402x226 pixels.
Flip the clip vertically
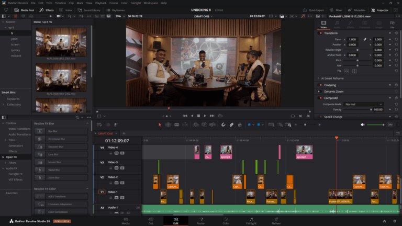point(354,71)
